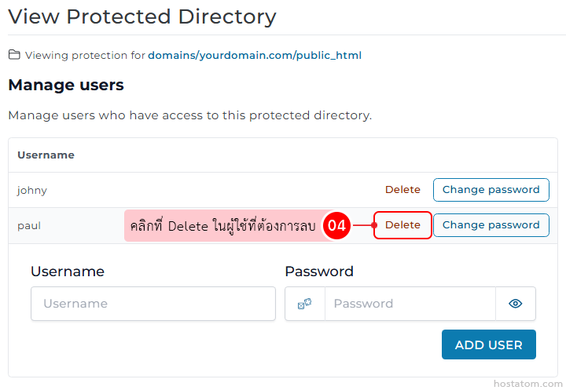Click the random password generator dice icon
Image resolution: width=566 pixels, height=390 pixels.
pos(304,304)
